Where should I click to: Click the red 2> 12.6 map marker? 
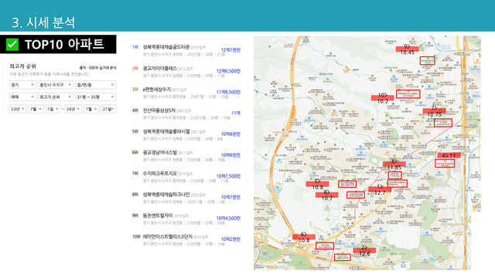point(364,250)
